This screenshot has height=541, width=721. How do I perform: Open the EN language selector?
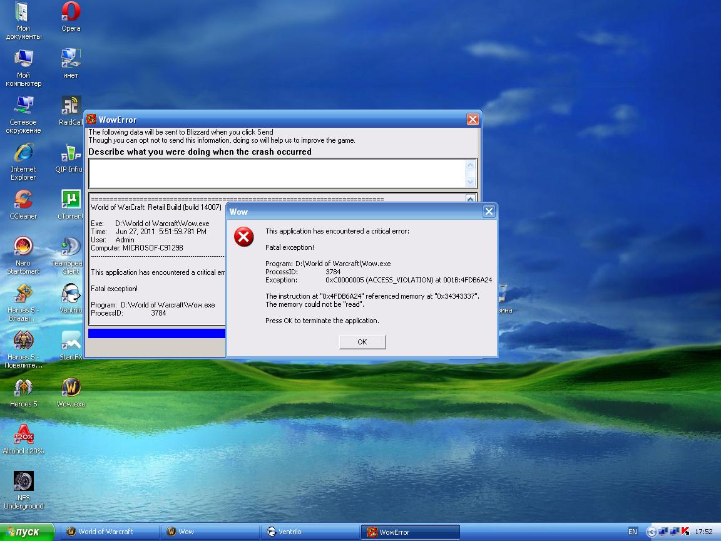click(x=633, y=532)
